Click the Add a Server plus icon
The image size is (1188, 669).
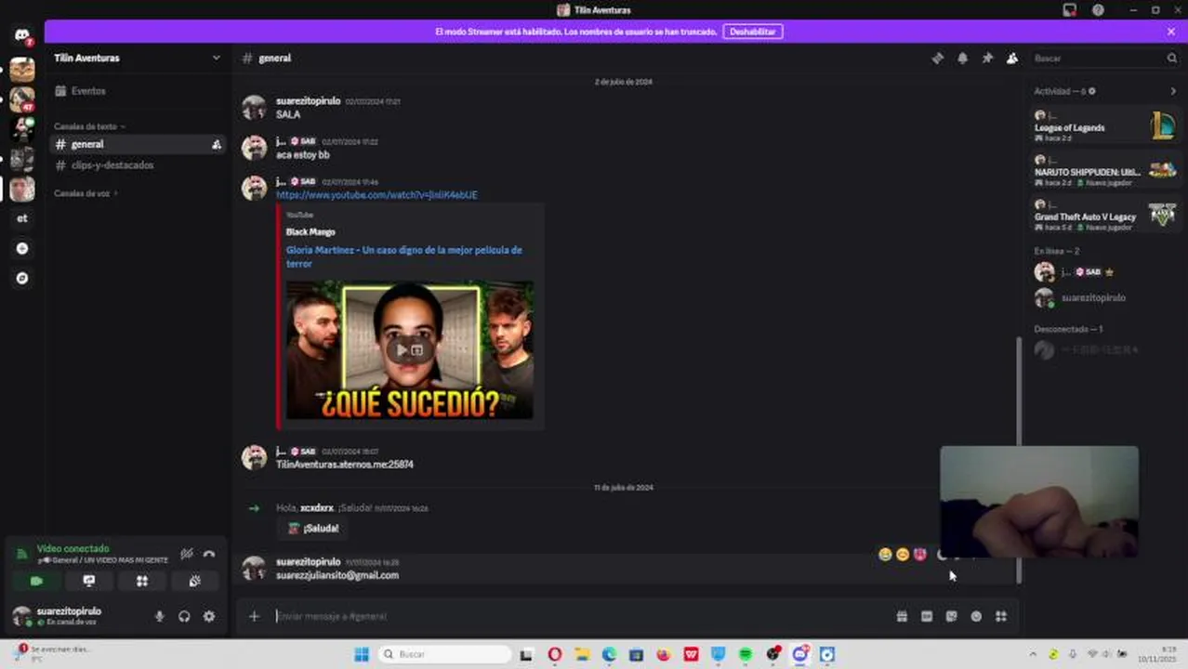pos(22,248)
